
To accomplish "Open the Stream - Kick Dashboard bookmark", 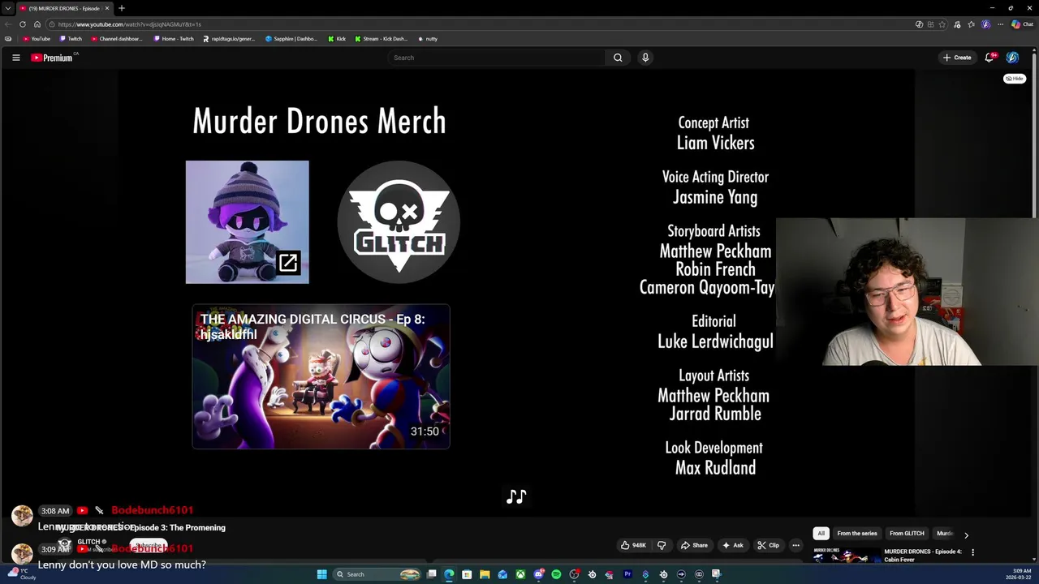I will tap(382, 39).
